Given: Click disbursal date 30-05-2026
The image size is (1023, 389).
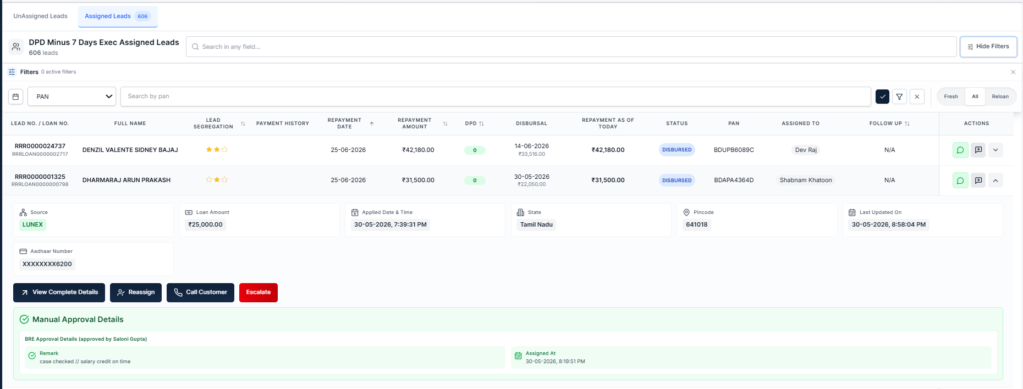Looking at the screenshot, I should point(532,177).
